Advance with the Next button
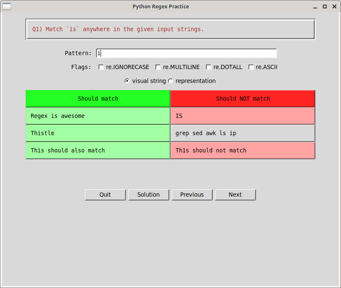The image size is (341, 288). (x=235, y=195)
